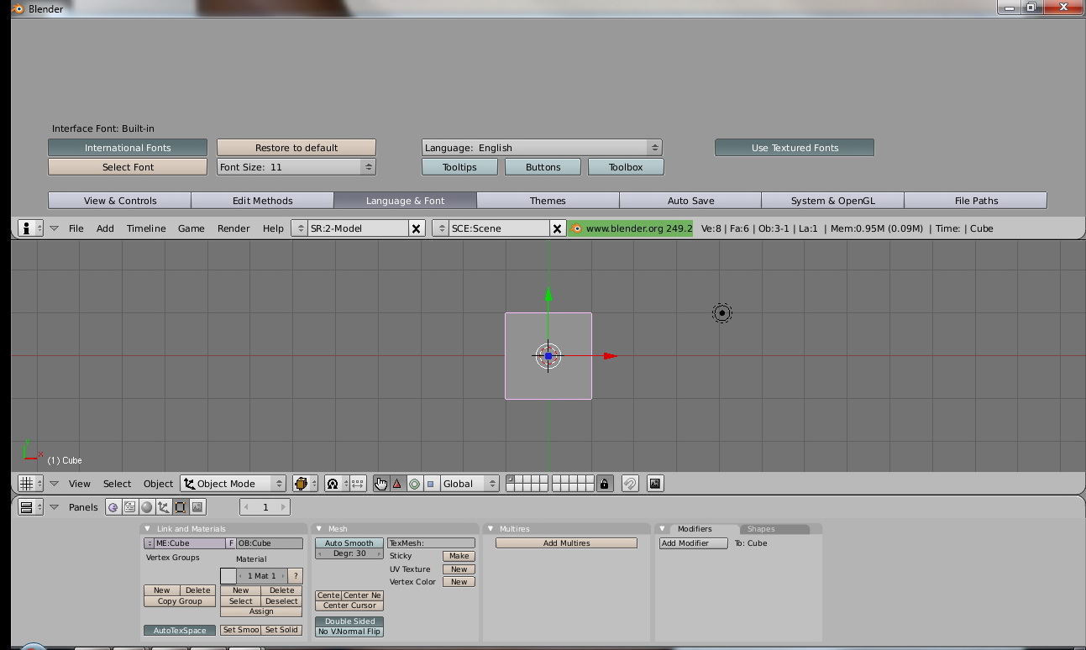Collapse the Link and Materials panel

(148, 529)
